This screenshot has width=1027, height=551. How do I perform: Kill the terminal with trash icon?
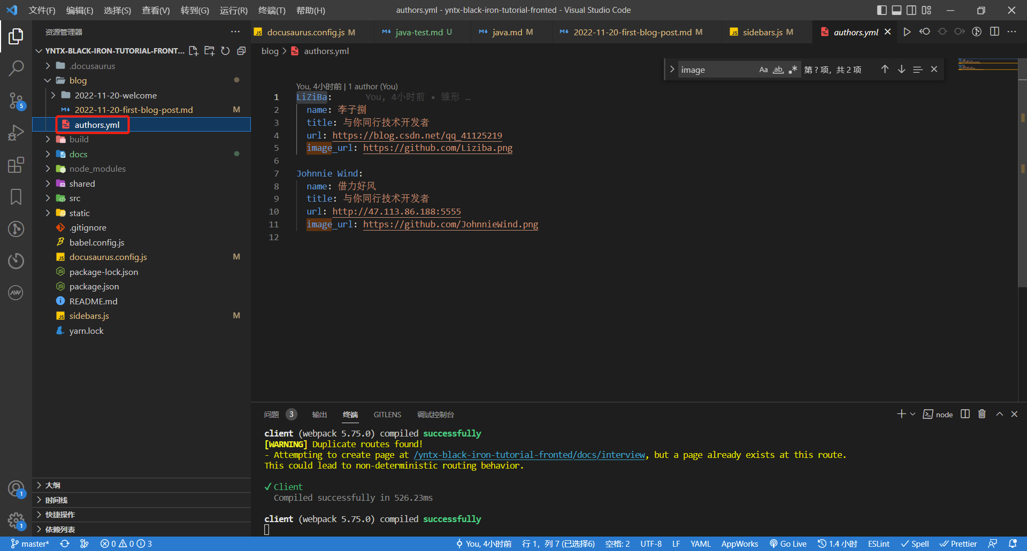982,414
